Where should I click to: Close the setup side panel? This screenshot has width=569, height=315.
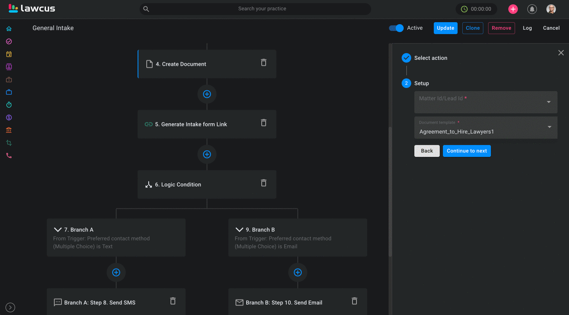click(561, 53)
